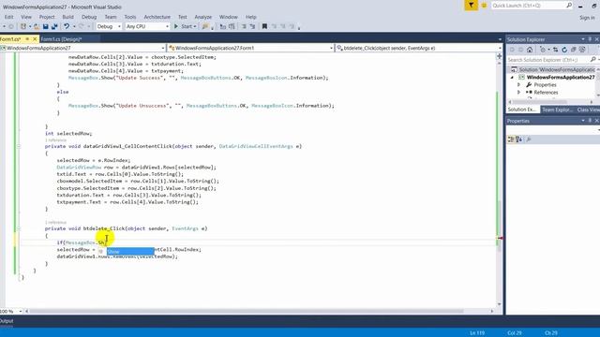
Task: Toggle Categorized view in Properties panel
Action: coord(511,139)
